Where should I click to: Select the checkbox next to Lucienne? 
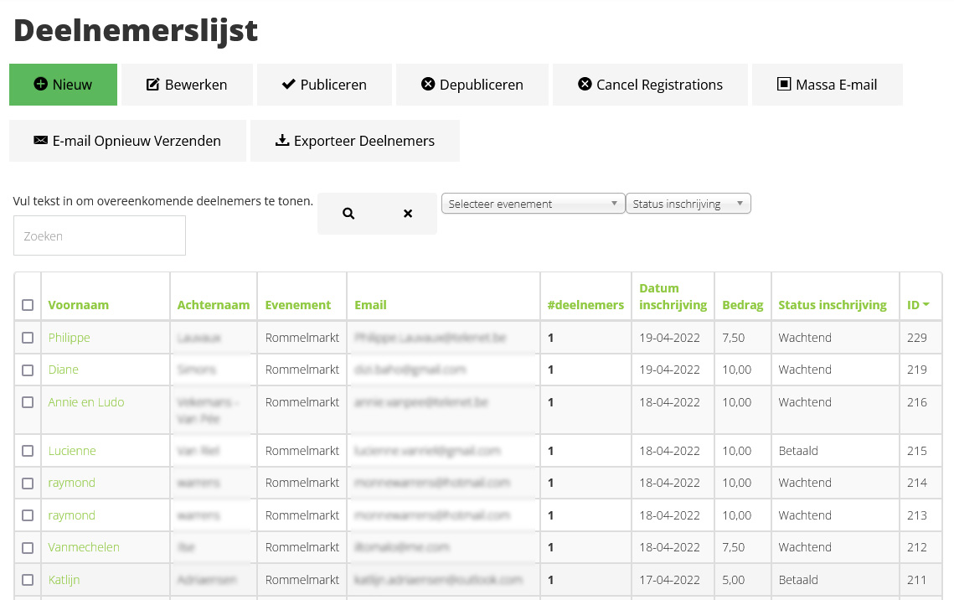28,451
